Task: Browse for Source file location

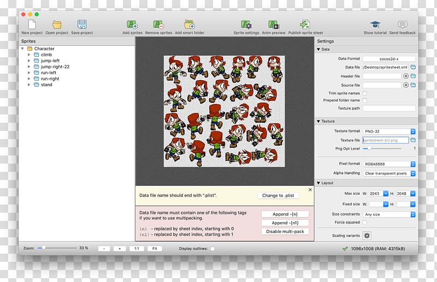Action: point(413,85)
